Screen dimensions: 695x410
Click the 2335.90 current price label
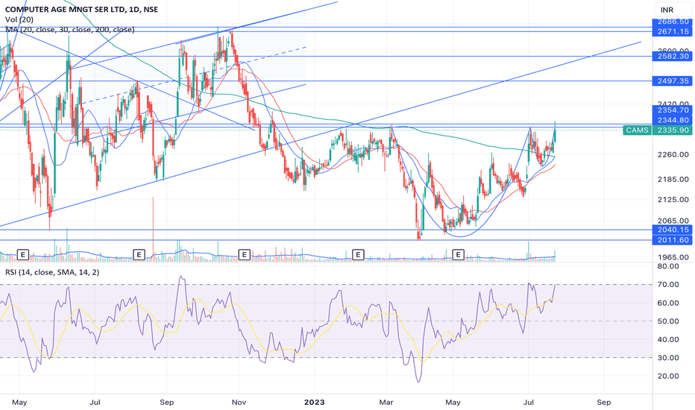[673, 130]
